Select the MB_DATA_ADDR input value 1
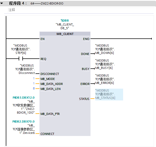This screenshot has height=147, width=156. click(x=34, y=83)
